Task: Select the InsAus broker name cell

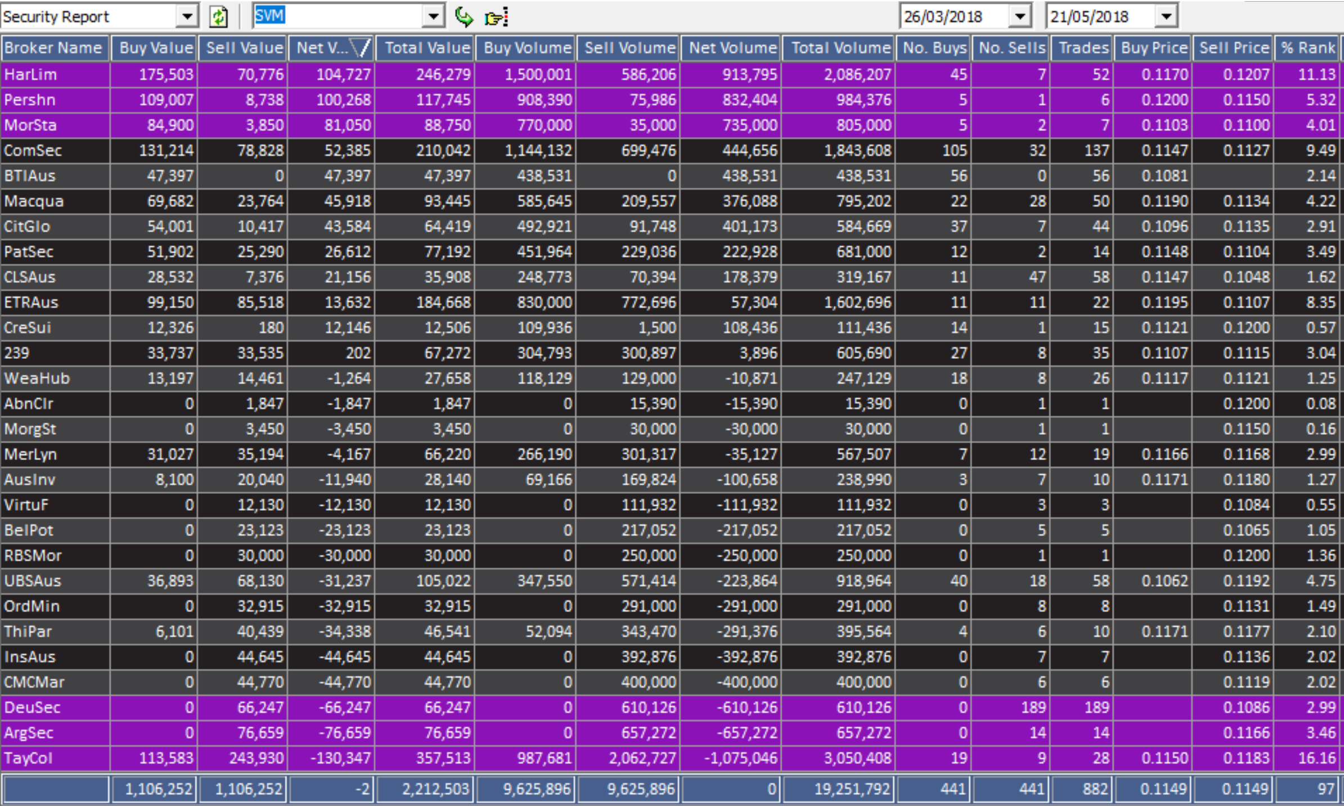Action: click(x=55, y=656)
